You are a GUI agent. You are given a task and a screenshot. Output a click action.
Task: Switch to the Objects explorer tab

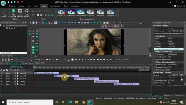pos(7,56)
